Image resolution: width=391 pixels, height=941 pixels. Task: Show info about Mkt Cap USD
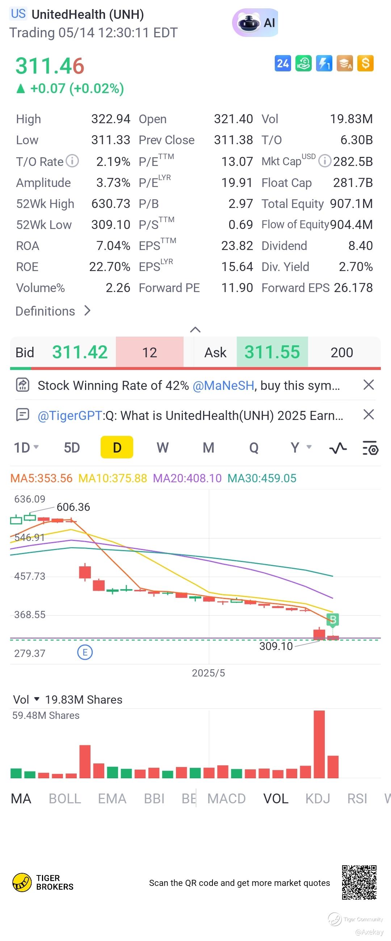(324, 161)
